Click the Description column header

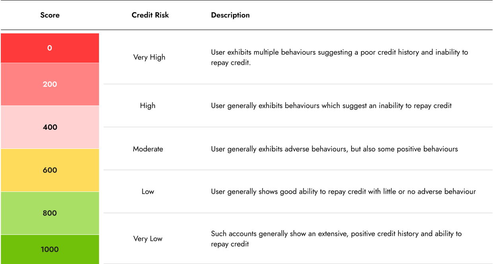230,15
